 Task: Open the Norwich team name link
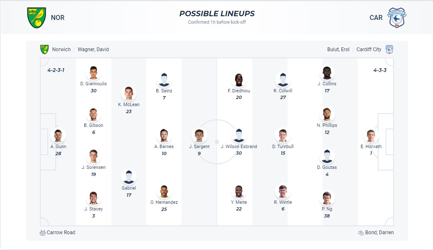[62, 50]
